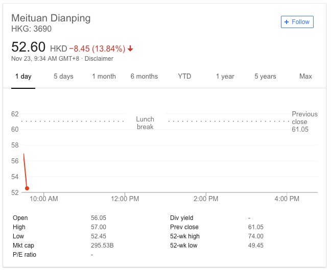Click the Low value 52.45
The height and width of the screenshot is (270, 331).
99,236
